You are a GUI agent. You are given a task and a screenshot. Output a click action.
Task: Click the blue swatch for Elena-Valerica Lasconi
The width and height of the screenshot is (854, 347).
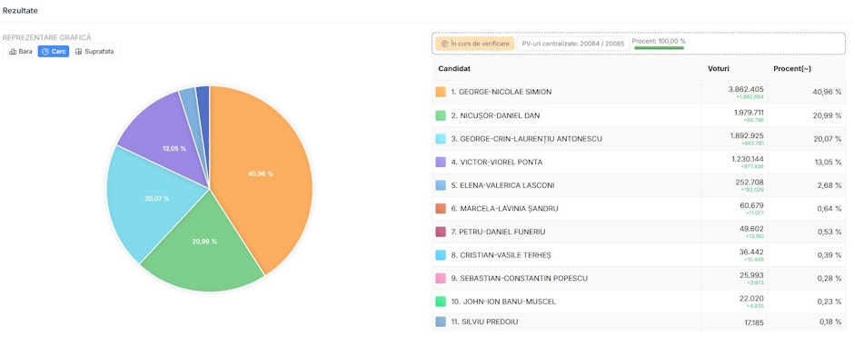(x=441, y=185)
